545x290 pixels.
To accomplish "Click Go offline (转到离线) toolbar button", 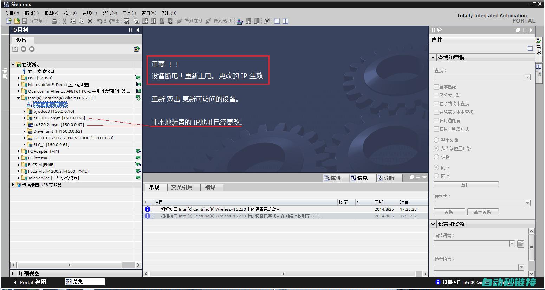I will tap(219, 21).
